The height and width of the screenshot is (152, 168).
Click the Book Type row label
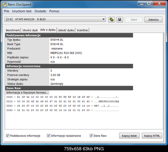[14, 44]
